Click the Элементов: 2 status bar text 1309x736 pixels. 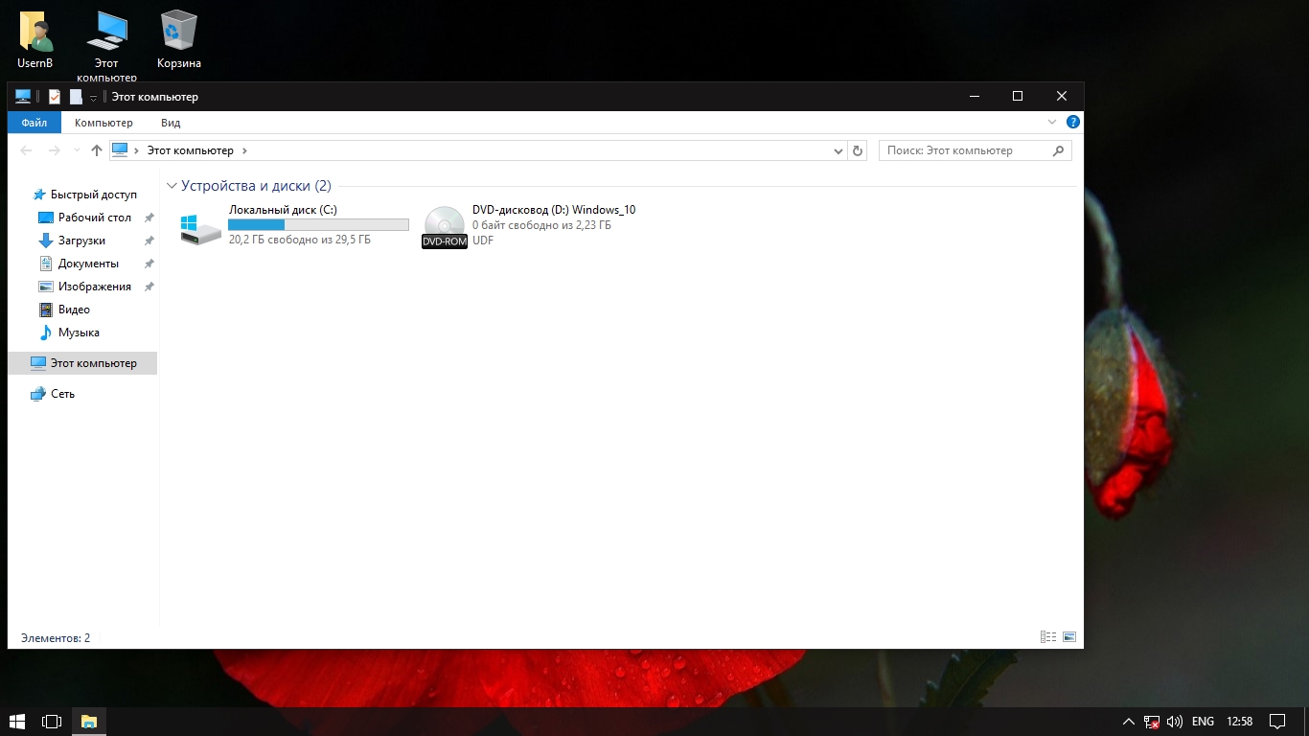click(56, 637)
